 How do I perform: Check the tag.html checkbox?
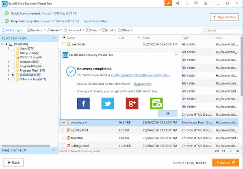pyautogui.click(x=64, y=138)
